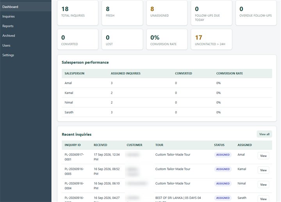Click the STATUS column header
Screen dimensions: 281x202
(x=219, y=145)
